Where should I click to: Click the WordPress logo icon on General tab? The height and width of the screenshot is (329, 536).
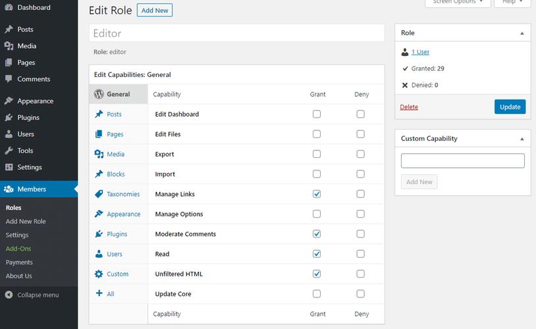99,94
